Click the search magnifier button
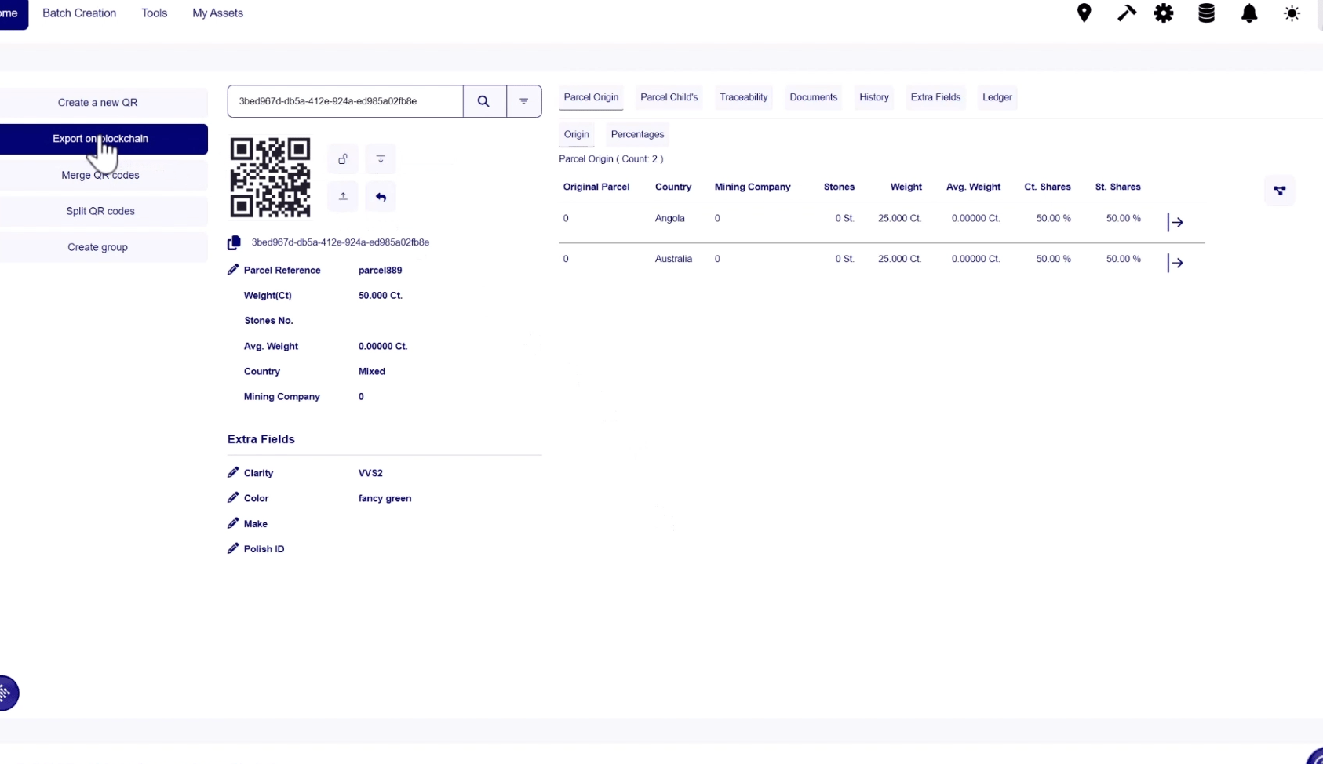Viewport: 1323px width, 764px height. 483,101
